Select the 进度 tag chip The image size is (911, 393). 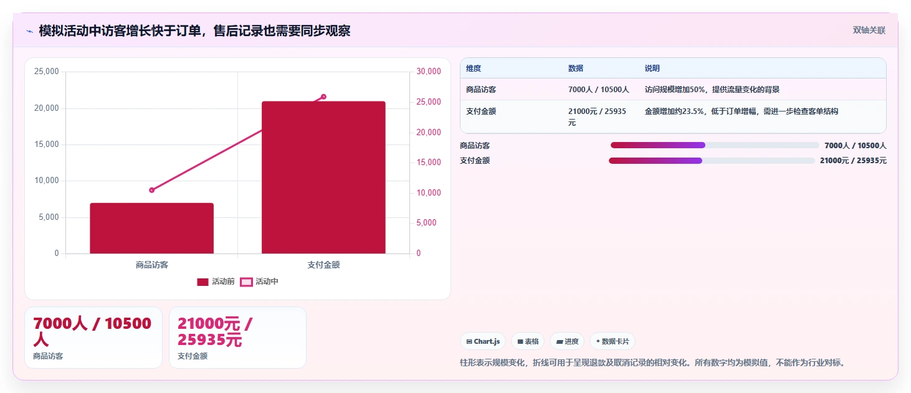coord(567,341)
